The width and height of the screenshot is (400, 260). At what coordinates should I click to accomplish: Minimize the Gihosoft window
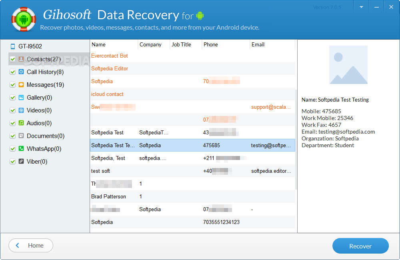376,7
